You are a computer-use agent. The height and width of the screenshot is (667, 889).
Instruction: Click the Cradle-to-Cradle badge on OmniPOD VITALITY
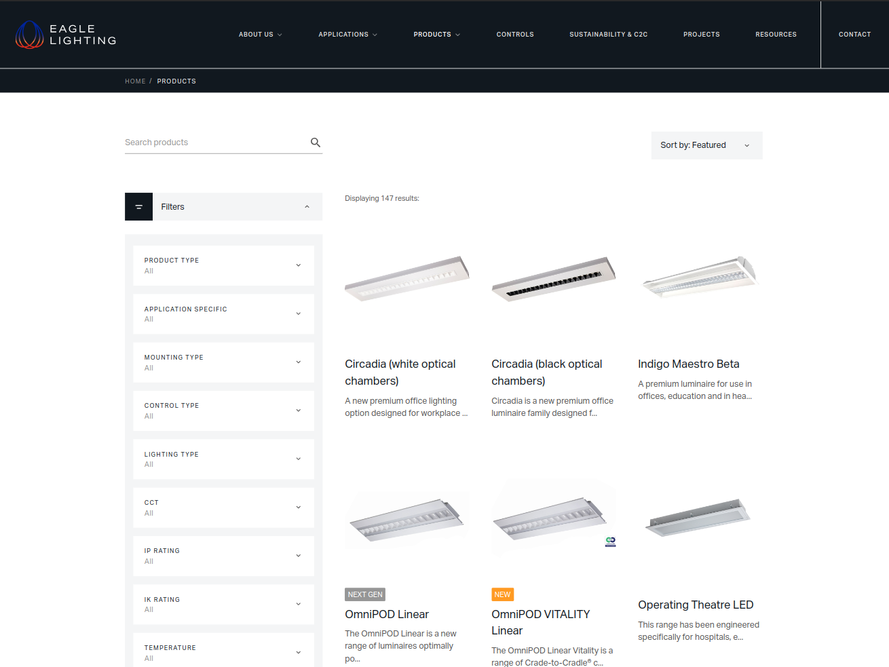click(x=609, y=541)
